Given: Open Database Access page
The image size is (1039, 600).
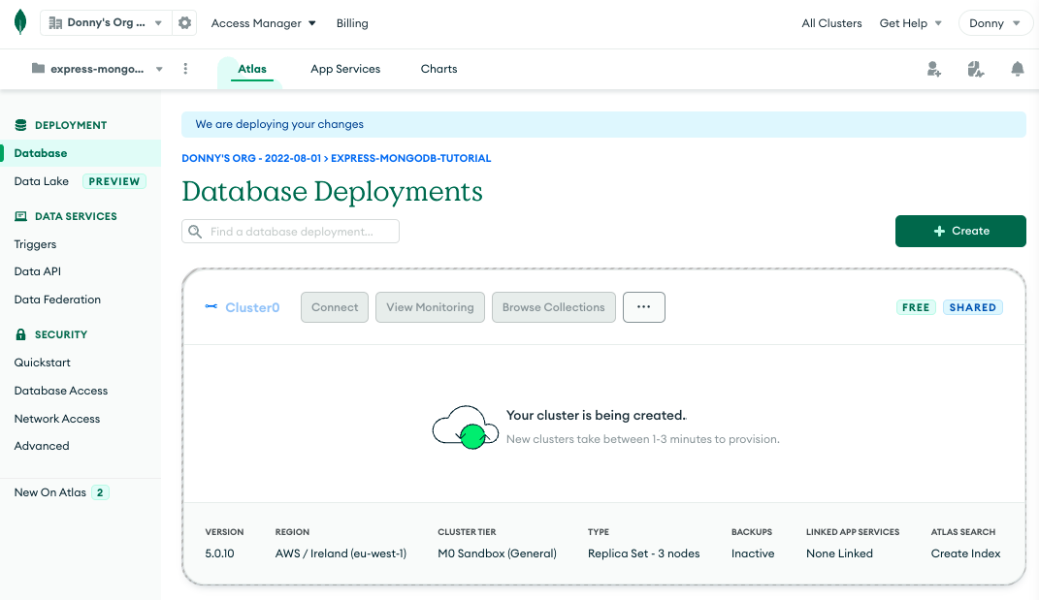Looking at the screenshot, I should coord(61,391).
